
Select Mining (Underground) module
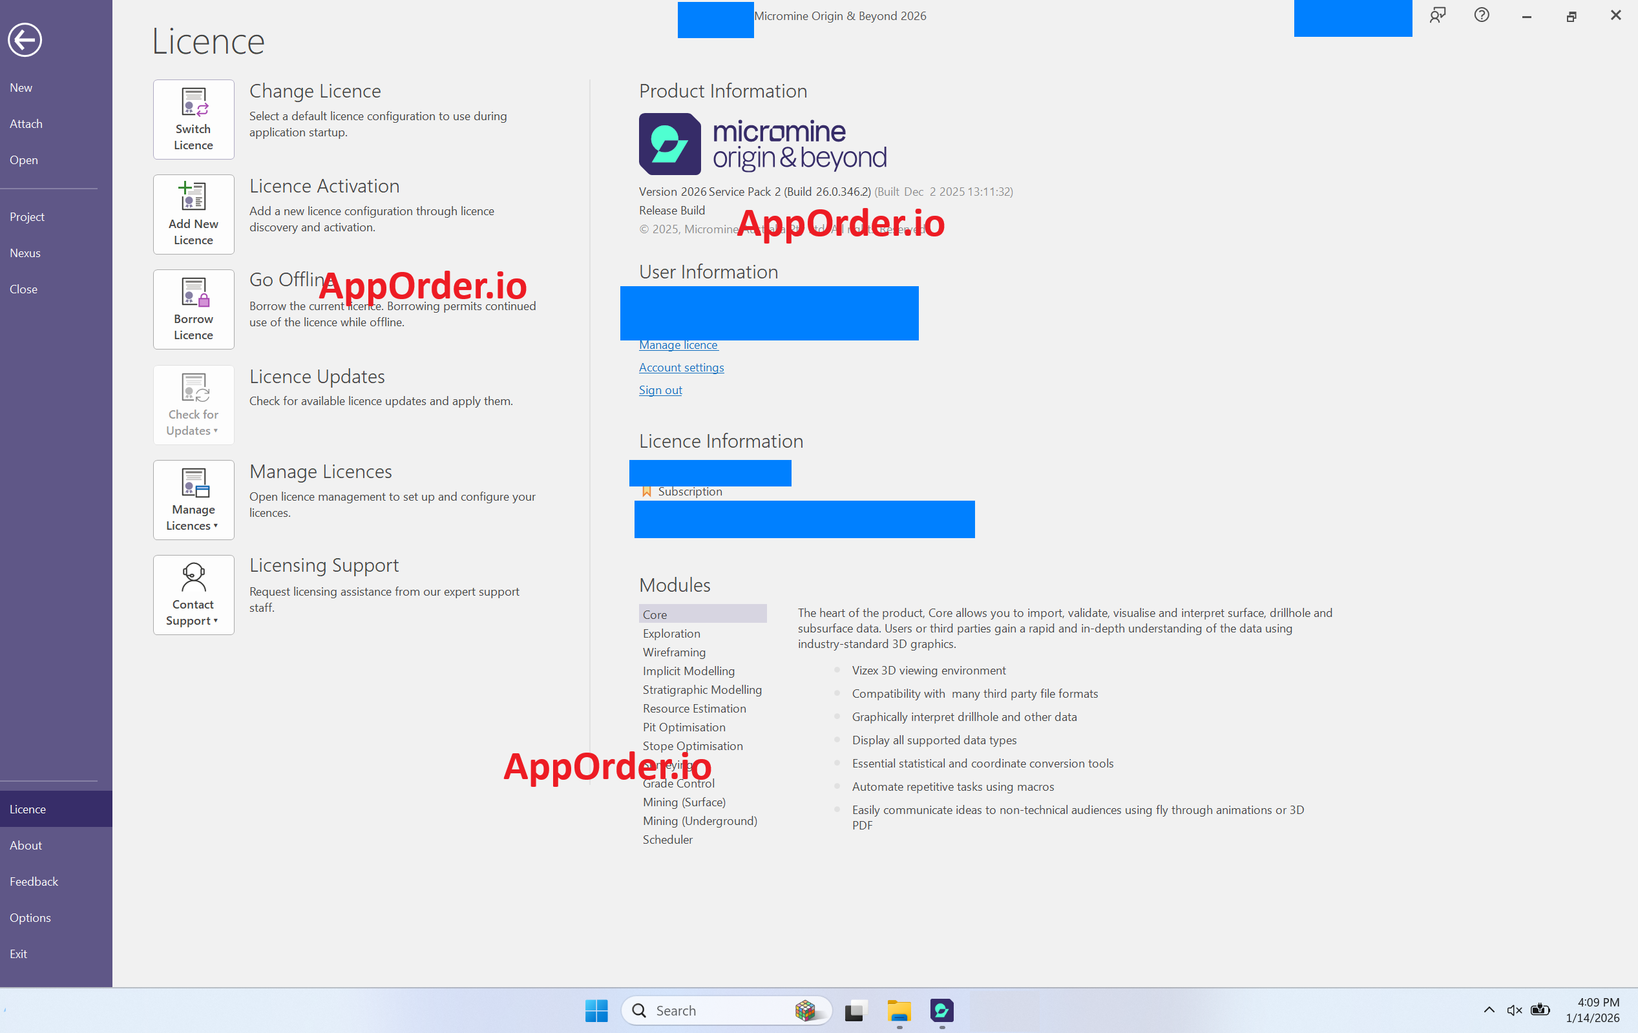pyautogui.click(x=702, y=821)
